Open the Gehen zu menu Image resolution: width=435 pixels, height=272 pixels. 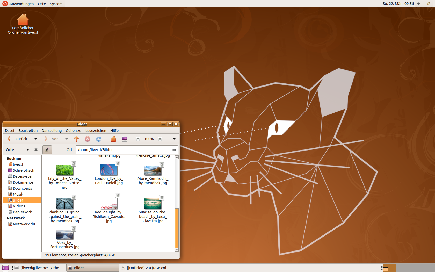pos(74,131)
